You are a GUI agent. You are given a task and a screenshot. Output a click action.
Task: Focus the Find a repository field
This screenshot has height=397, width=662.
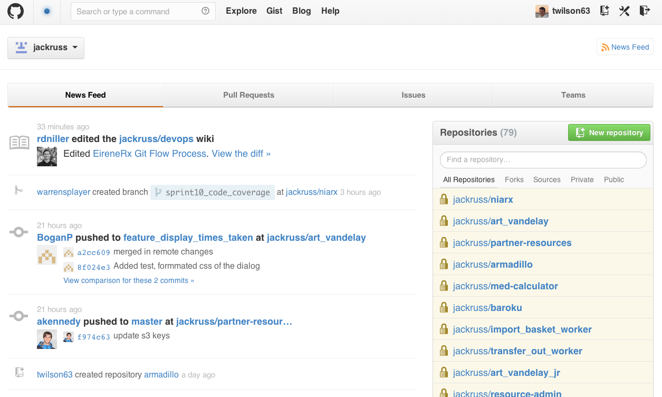(543, 159)
